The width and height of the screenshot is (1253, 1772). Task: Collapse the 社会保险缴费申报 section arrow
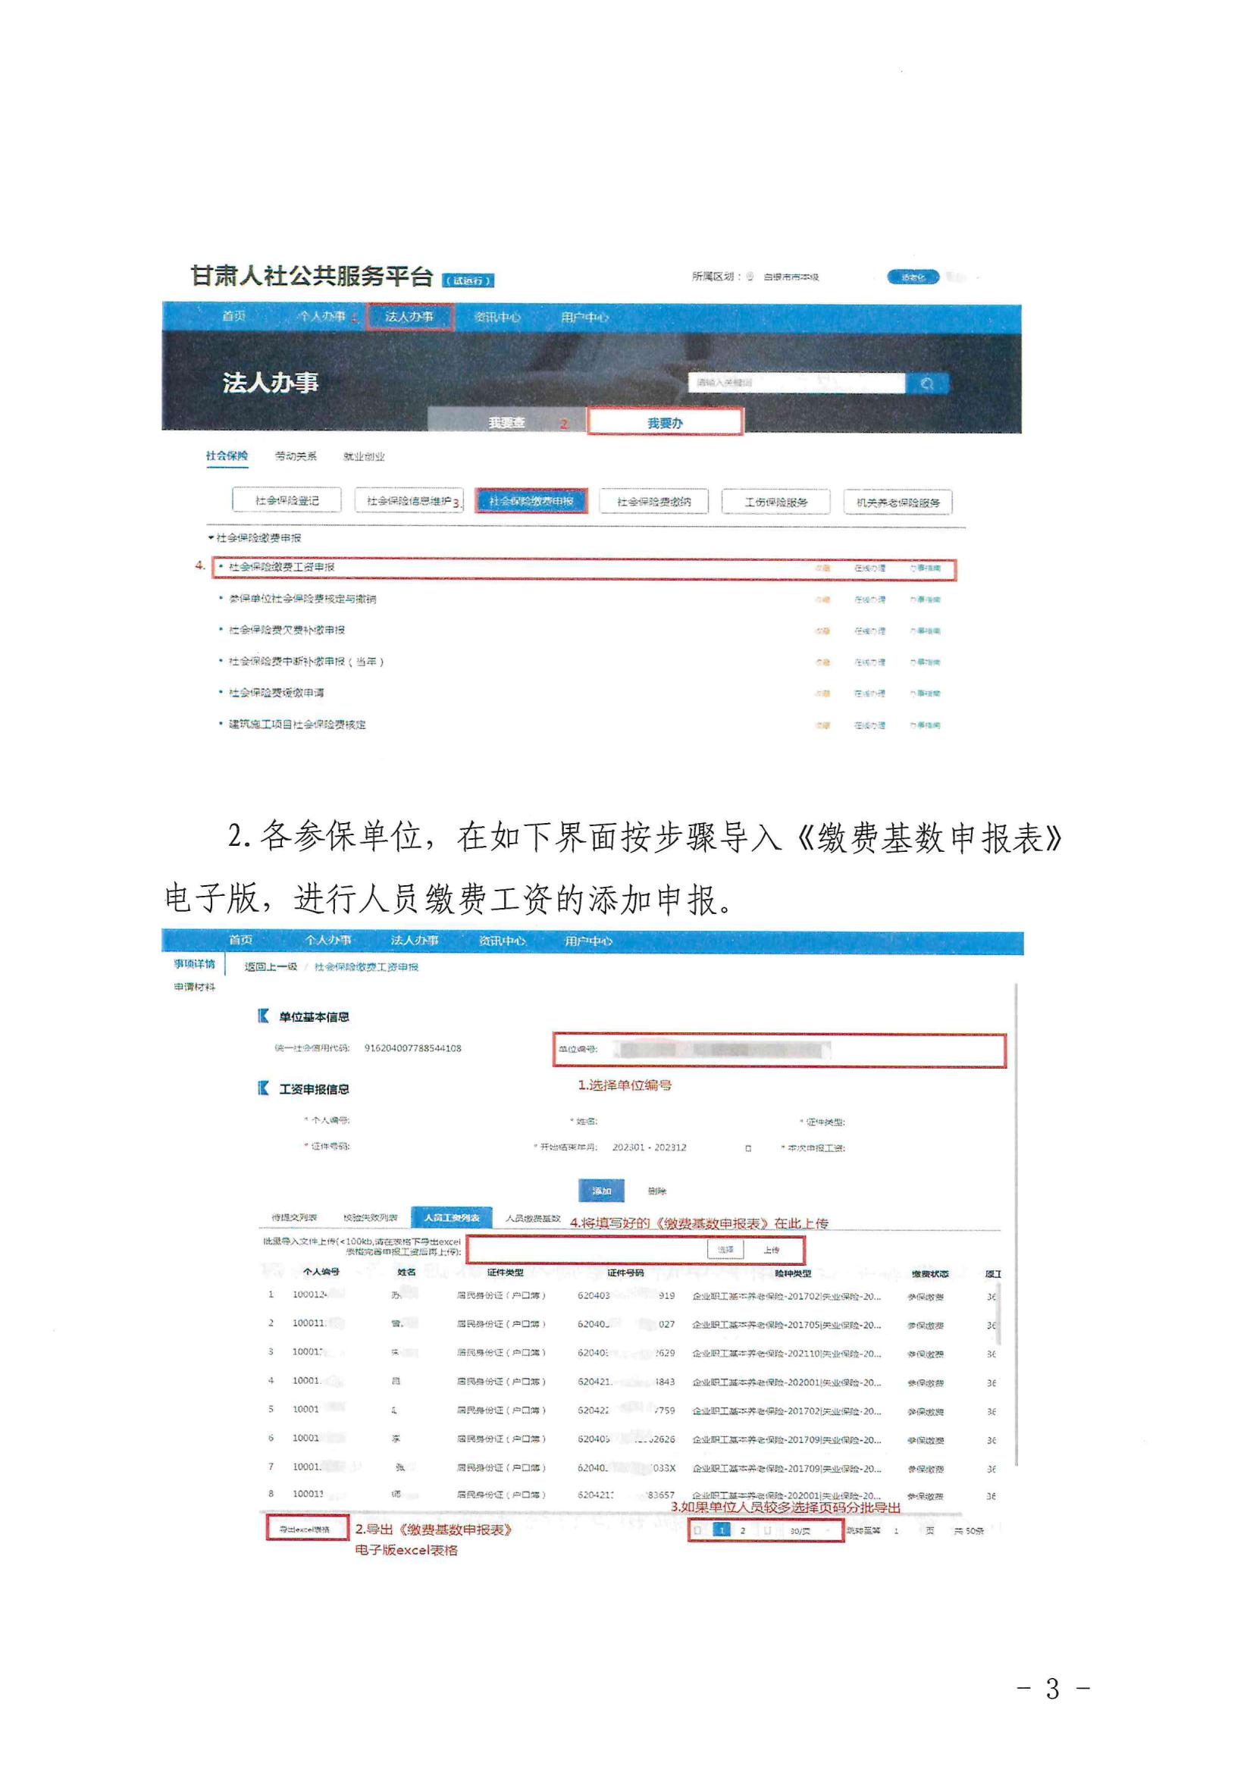pos(210,537)
